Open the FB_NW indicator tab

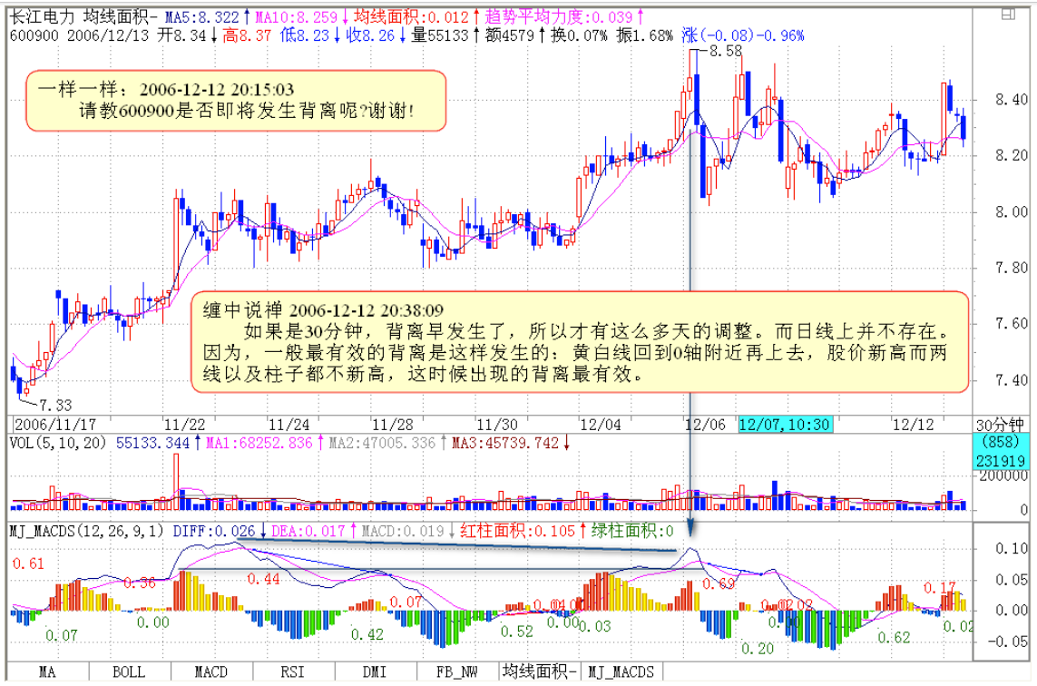click(457, 671)
